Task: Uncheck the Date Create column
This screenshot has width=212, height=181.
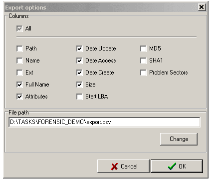Action: (x=79, y=72)
